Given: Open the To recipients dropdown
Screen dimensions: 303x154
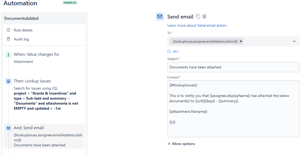Looking at the screenshot, I should tap(294, 41).
